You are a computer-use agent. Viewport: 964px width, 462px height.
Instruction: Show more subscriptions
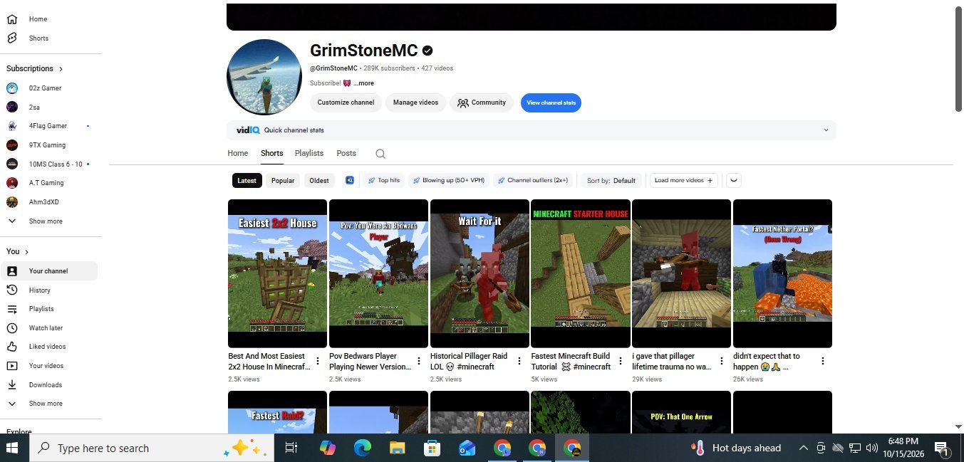point(46,221)
